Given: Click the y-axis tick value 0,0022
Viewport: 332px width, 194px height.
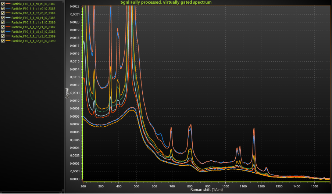Looking at the screenshot, I should pos(75,7).
